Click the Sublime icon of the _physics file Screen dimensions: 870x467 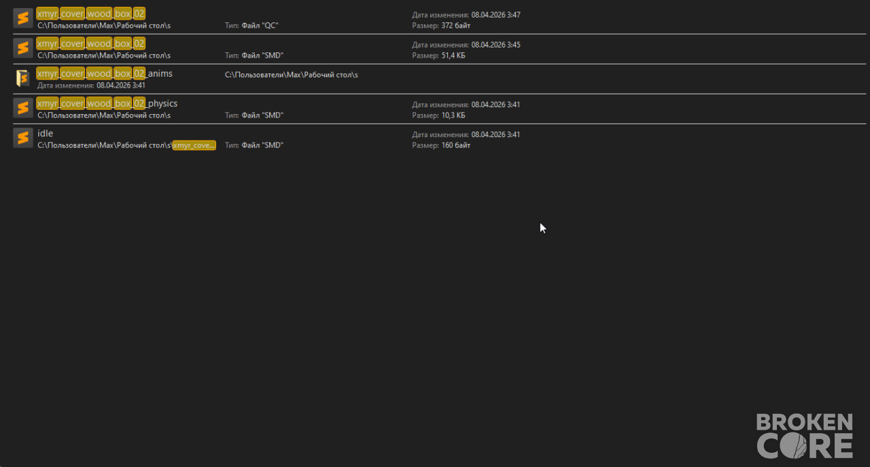coord(23,108)
